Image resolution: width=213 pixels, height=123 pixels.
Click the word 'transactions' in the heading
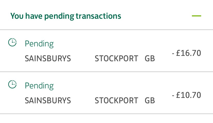point(98,16)
